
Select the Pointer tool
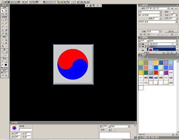pyautogui.click(x=3, y=11)
